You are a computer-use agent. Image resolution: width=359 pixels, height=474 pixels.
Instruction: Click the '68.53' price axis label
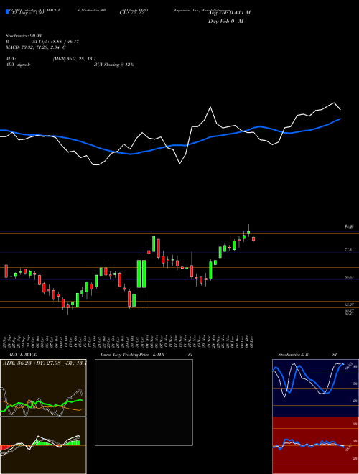coord(349,277)
